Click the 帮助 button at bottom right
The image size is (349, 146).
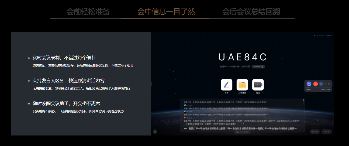pos(315,132)
